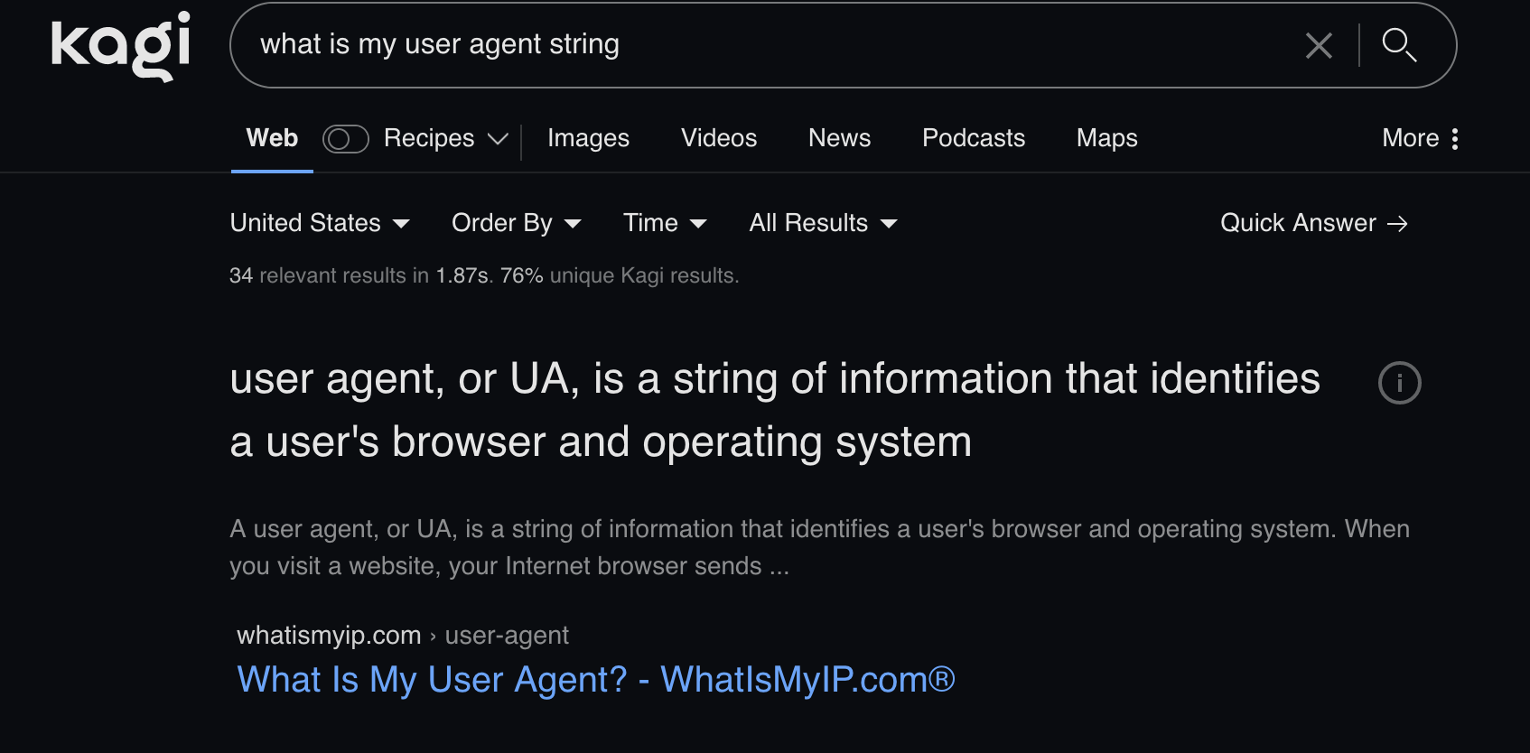Open the More vertical dots menu
This screenshot has height=753, width=1530.
1454,138
